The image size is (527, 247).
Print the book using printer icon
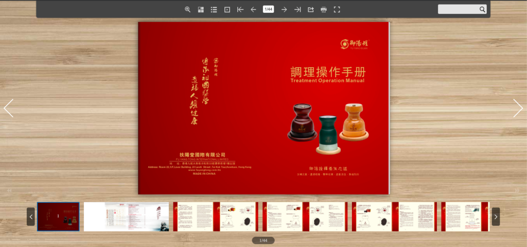(x=324, y=9)
